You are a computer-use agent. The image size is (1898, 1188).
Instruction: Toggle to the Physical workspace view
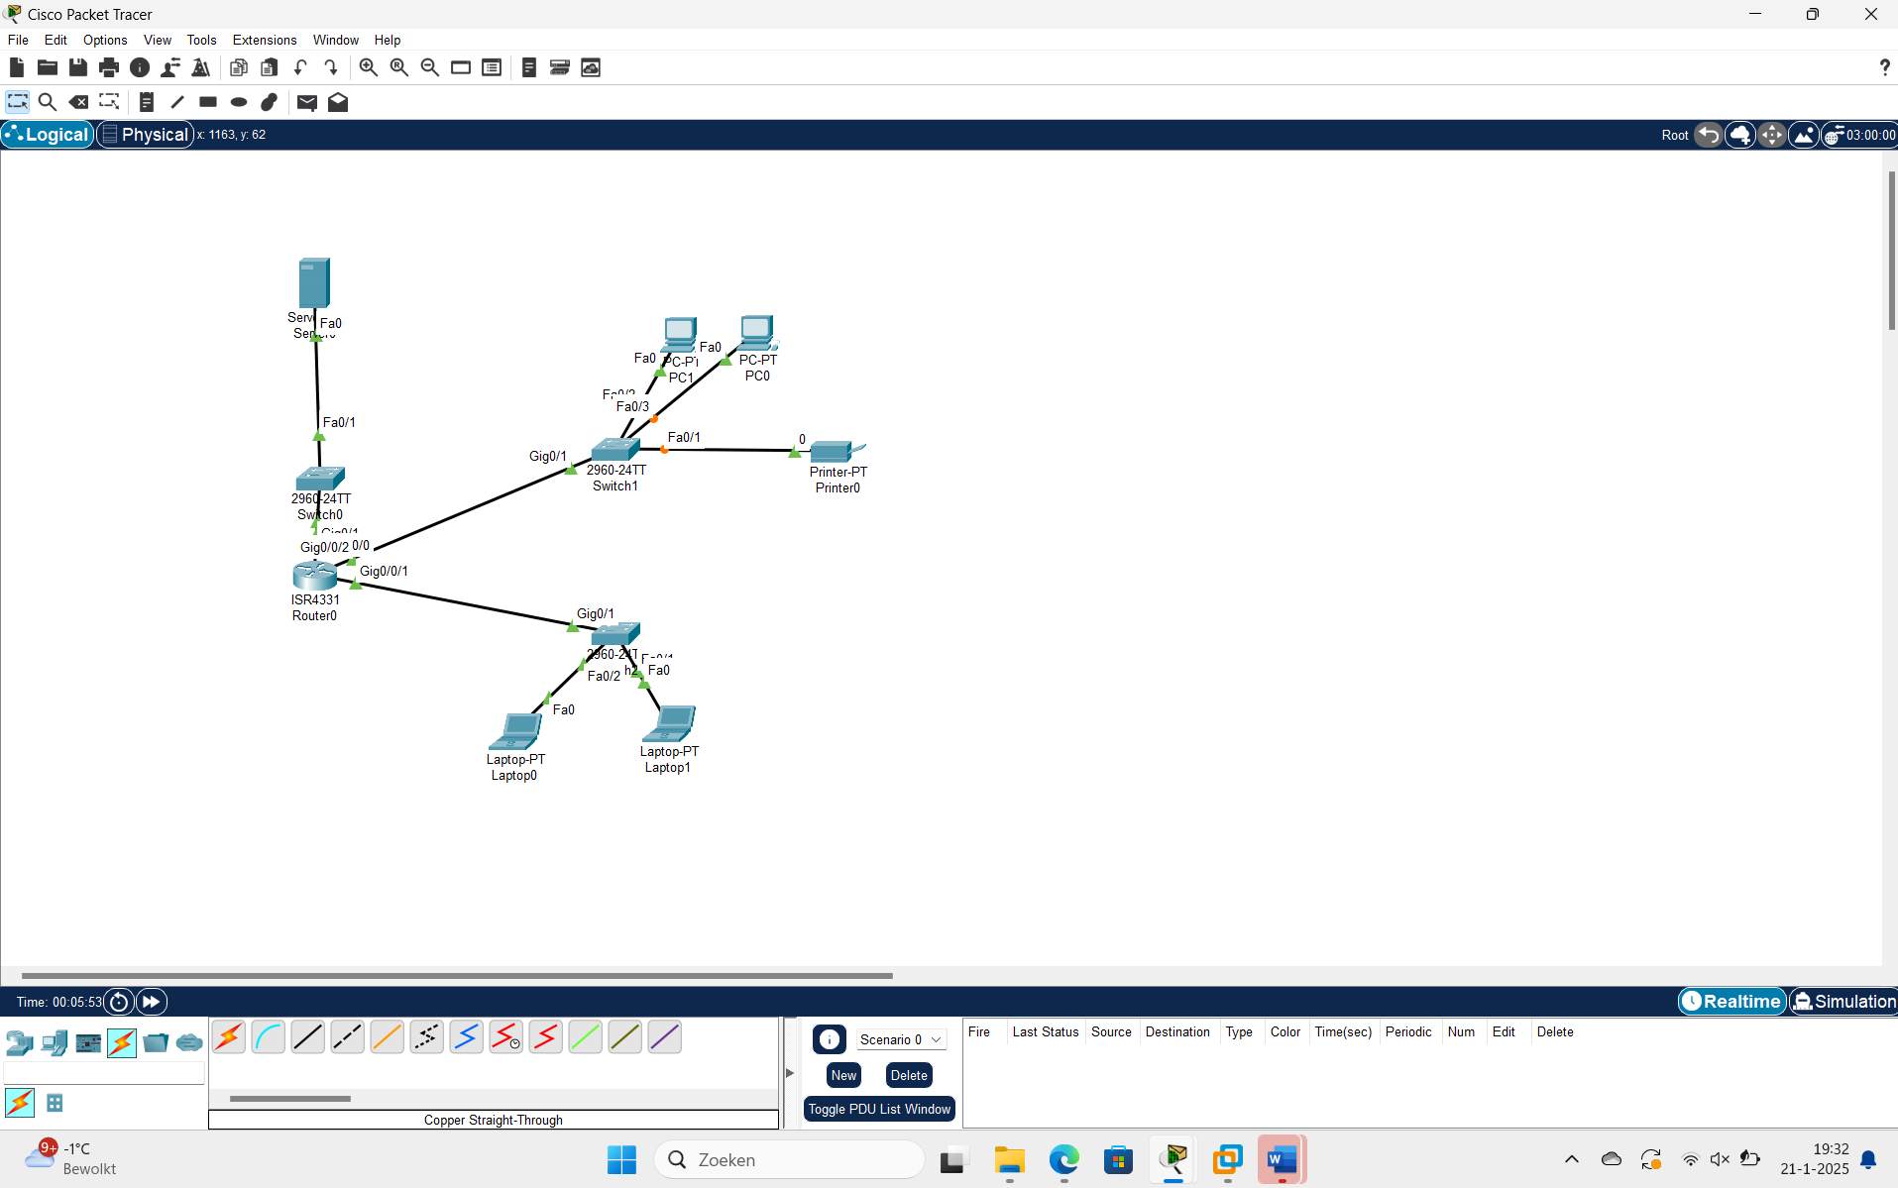[145, 135]
